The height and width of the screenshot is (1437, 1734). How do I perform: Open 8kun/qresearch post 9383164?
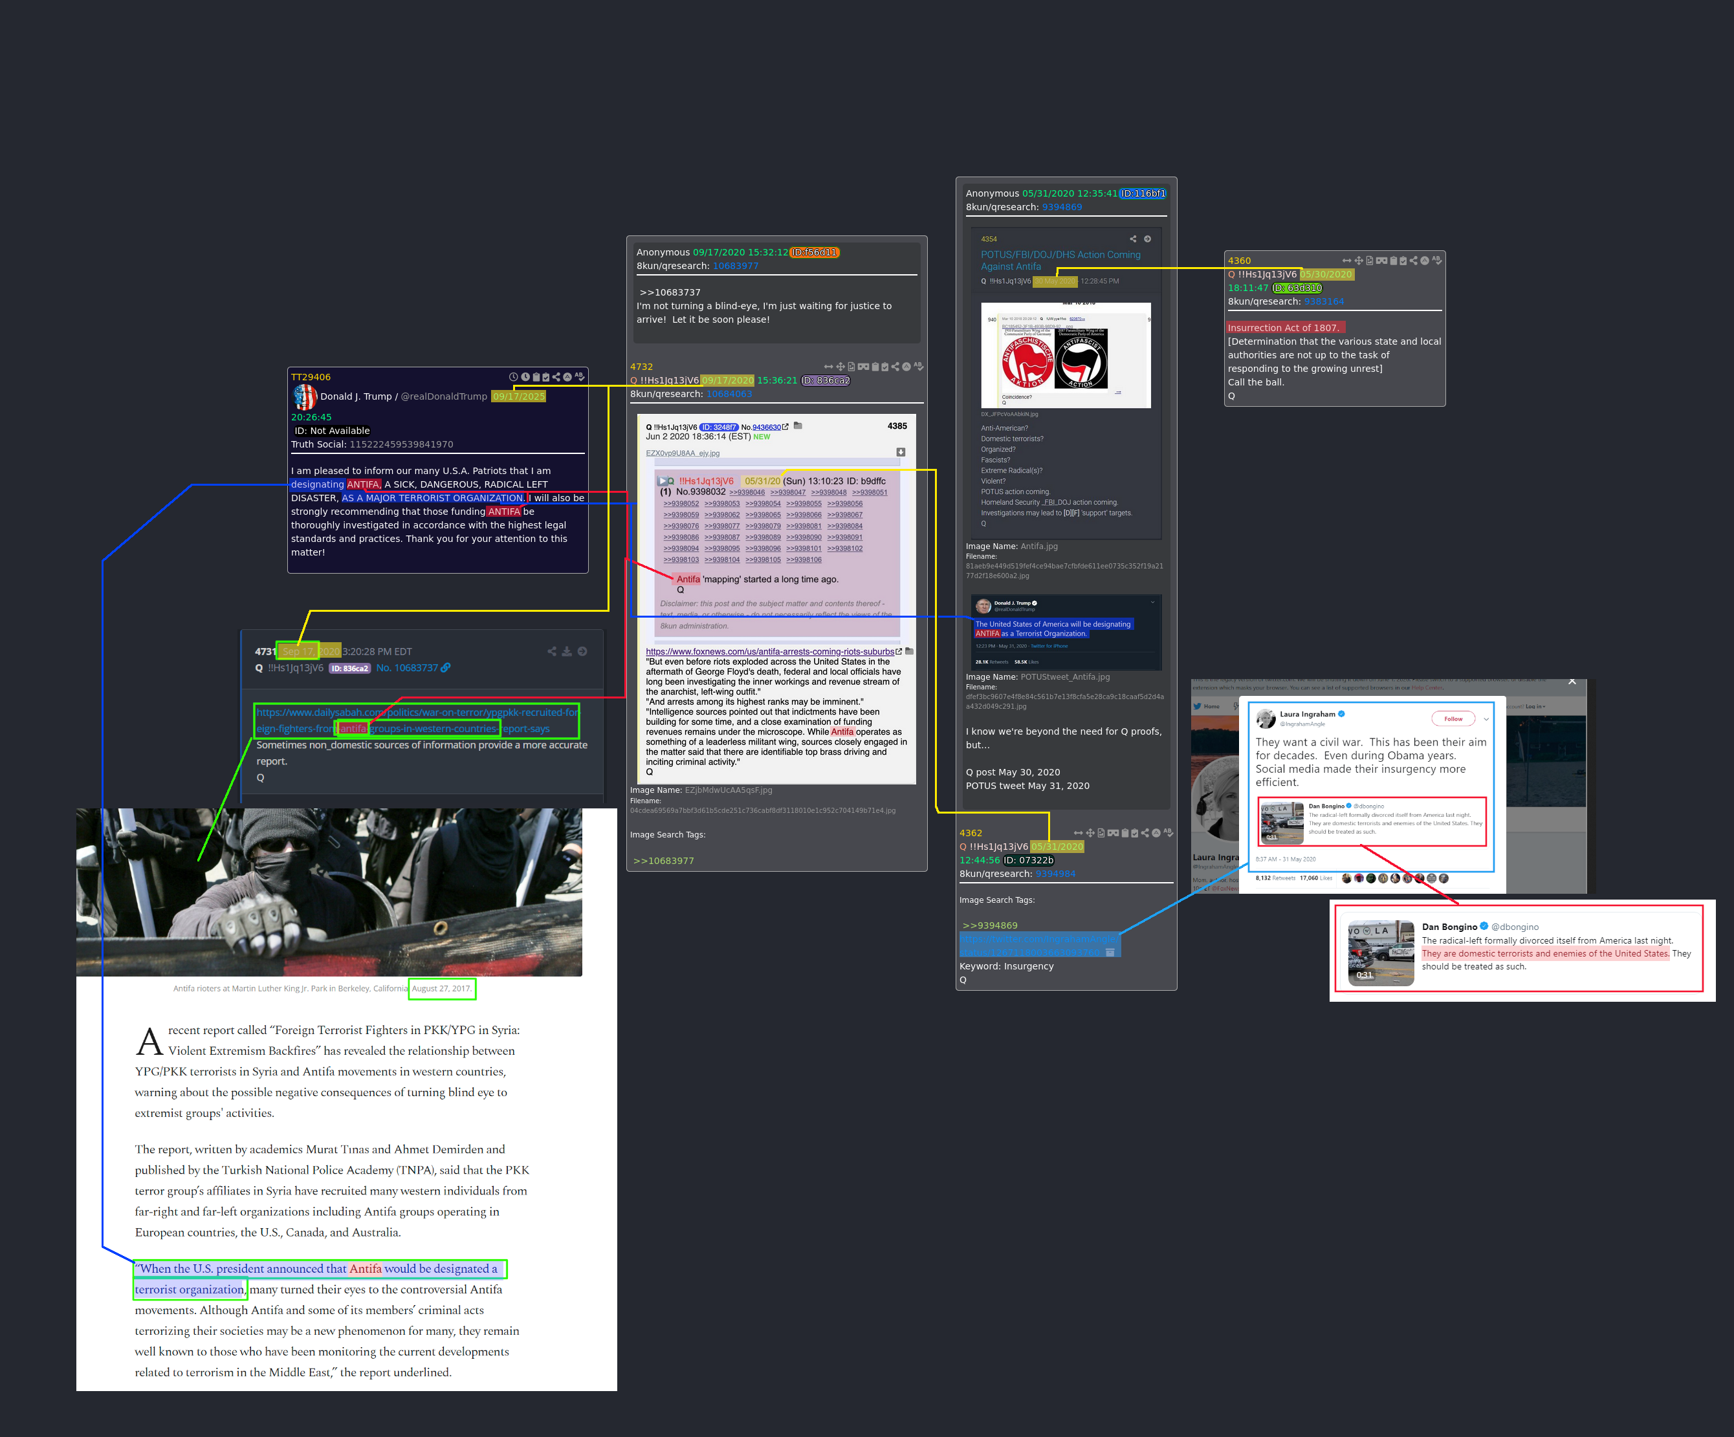(1324, 301)
